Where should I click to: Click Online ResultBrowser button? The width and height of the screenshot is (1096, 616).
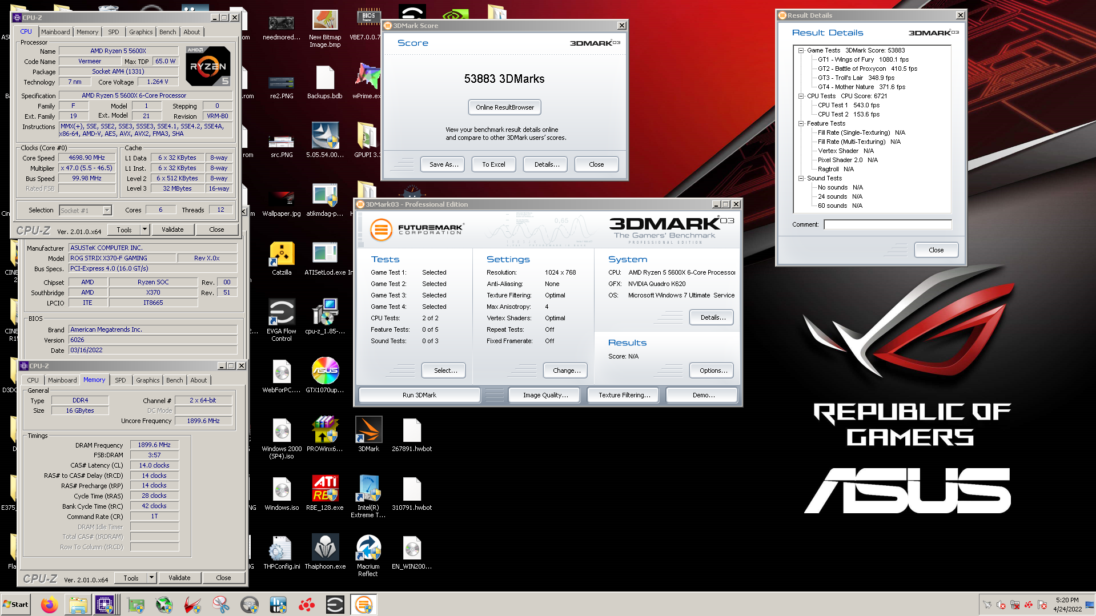coord(505,107)
